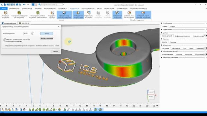Select the Отверстия fix tab
This screenshot has height=116, width=207.
pos(189,54)
